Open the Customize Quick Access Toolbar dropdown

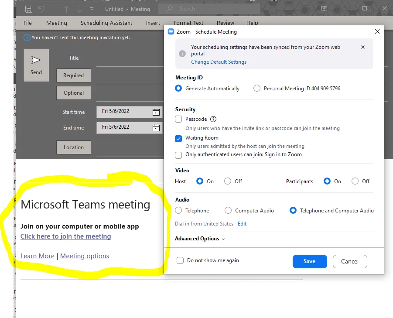(92, 9)
